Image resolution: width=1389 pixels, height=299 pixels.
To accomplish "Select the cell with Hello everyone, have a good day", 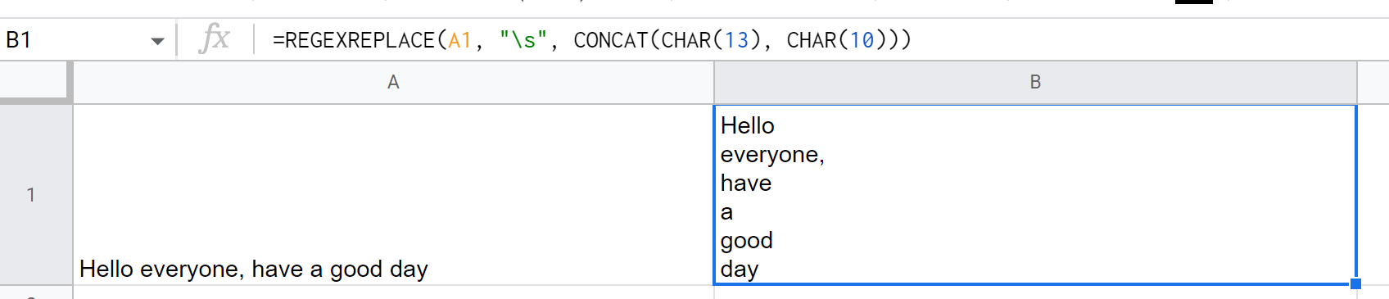I will click(x=393, y=195).
